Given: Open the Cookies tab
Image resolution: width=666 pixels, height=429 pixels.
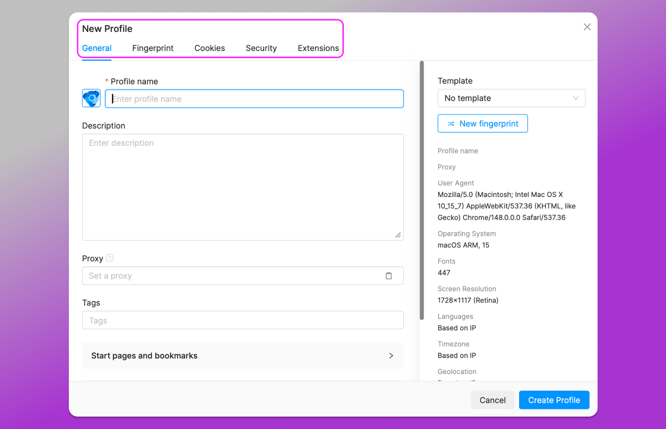Looking at the screenshot, I should (210, 48).
